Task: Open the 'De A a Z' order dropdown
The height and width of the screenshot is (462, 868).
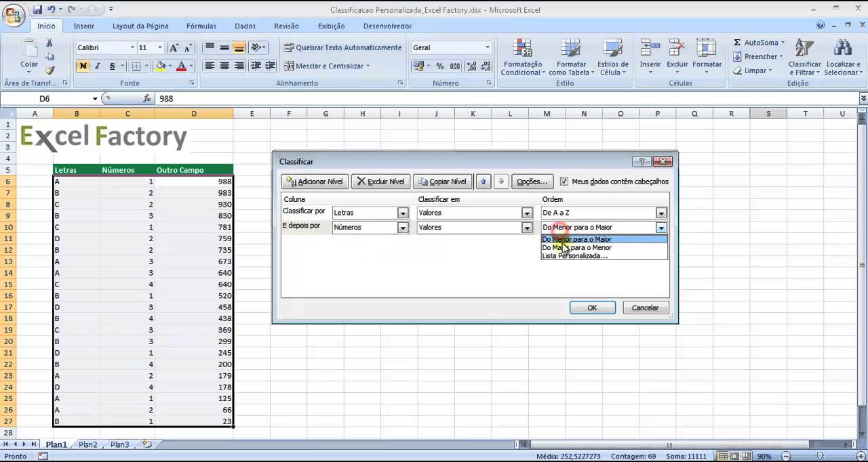Action: [x=661, y=213]
